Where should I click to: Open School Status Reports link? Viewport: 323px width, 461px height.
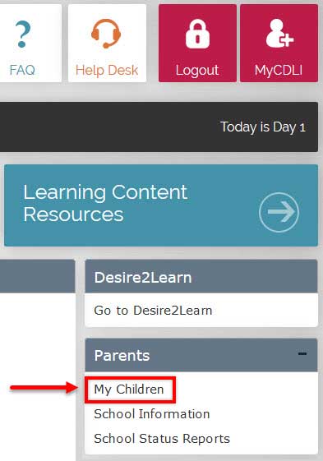[x=162, y=438]
